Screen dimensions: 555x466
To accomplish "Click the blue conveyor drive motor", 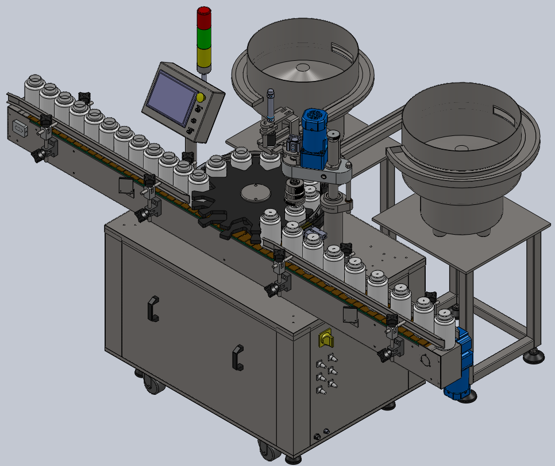I will tap(461, 364).
